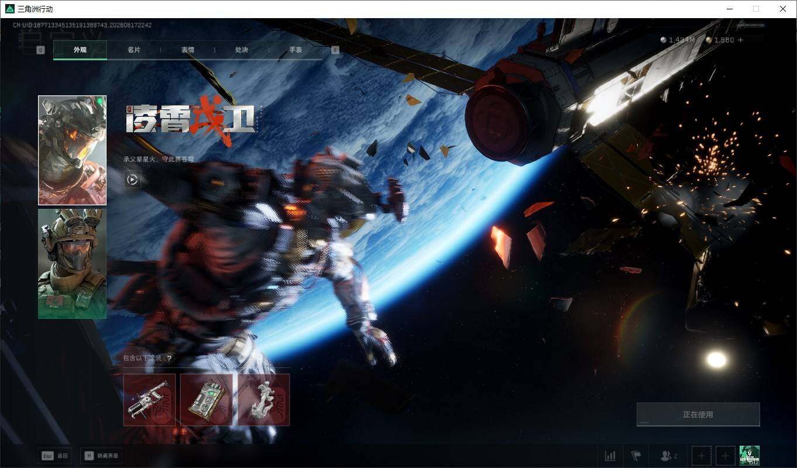Viewport: 797px width, 468px height.
Task: Click the 三角洲行动 title bar app icon
Action: (10, 9)
